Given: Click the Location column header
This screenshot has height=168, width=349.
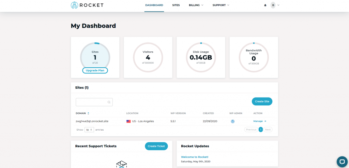Looking at the screenshot, I should coord(132,113).
